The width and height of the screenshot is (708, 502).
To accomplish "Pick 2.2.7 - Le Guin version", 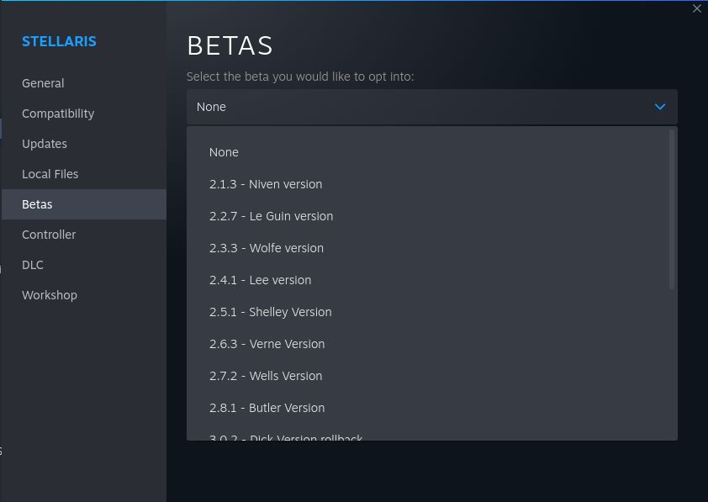I will 271,216.
